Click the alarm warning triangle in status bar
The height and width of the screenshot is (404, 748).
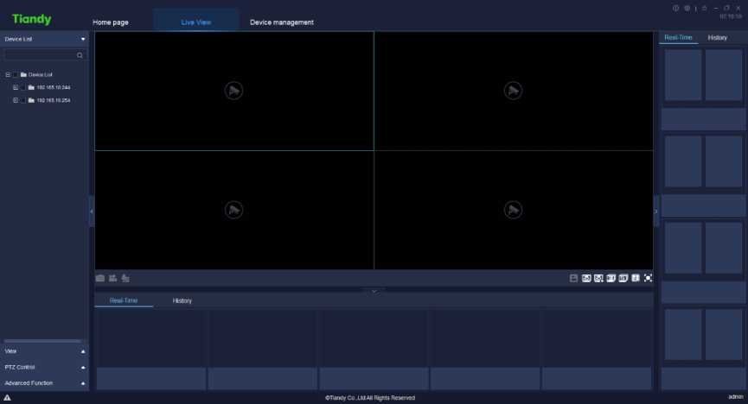click(7, 397)
